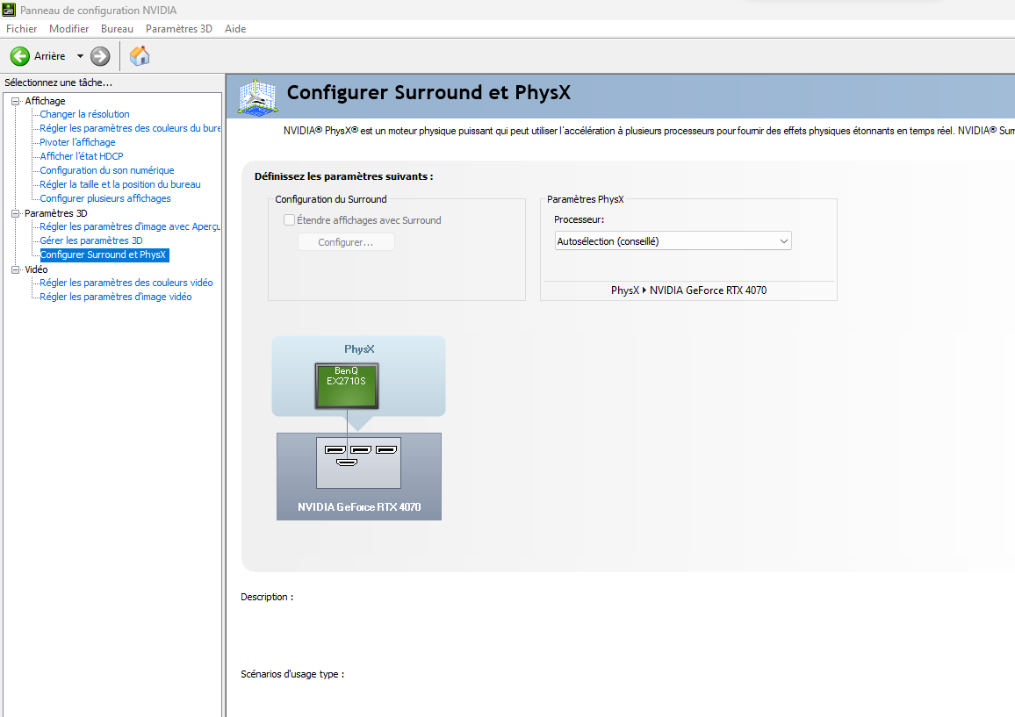This screenshot has height=717, width=1015.
Task: Click the HDMI port on GPU diagram
Action: (x=347, y=462)
